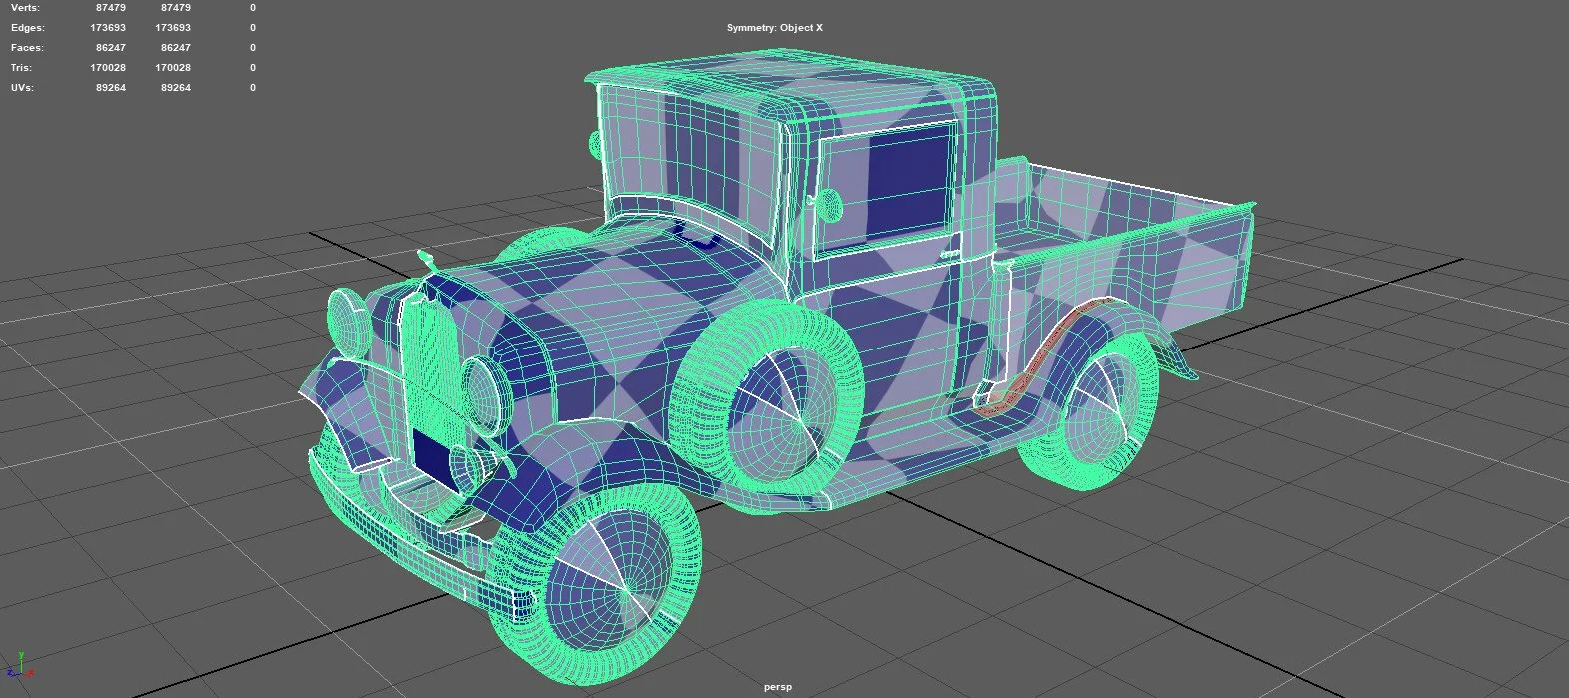Click the "Symmetry: Object X" status text
Viewport: 1569px width, 698px height.
(x=775, y=28)
